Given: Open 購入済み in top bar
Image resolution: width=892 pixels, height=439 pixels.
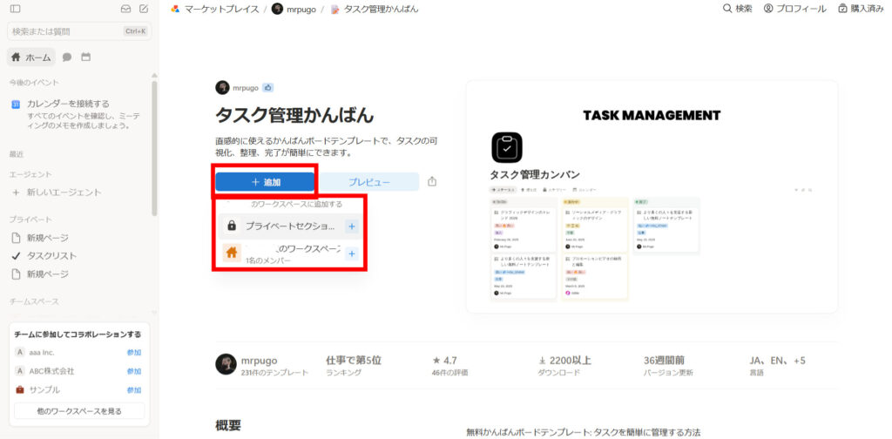Looking at the screenshot, I should point(861,9).
